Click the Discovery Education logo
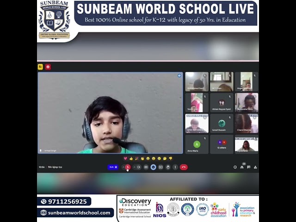This screenshot has width=296, height=222. click(x=135, y=202)
